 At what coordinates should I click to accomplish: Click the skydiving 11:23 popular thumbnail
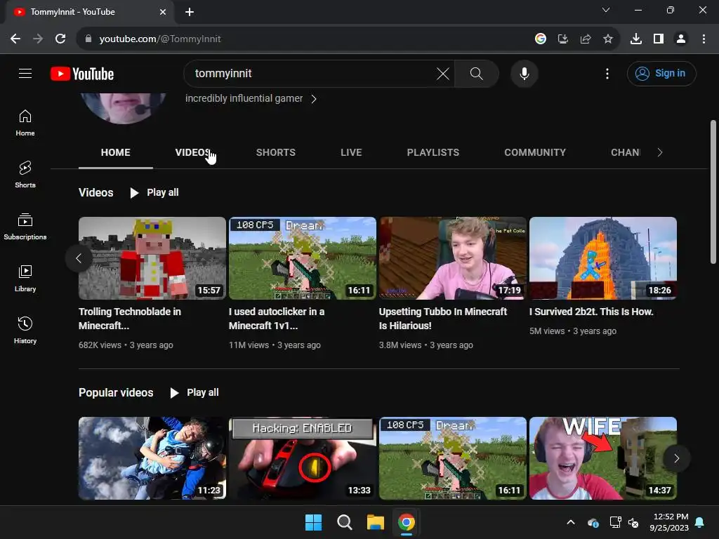(x=152, y=458)
